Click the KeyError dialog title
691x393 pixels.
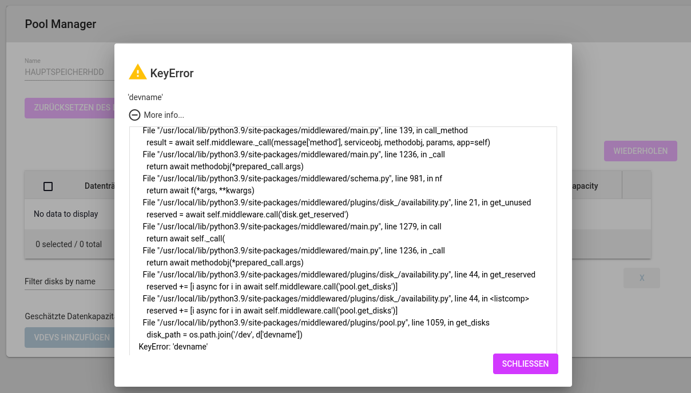(x=172, y=73)
